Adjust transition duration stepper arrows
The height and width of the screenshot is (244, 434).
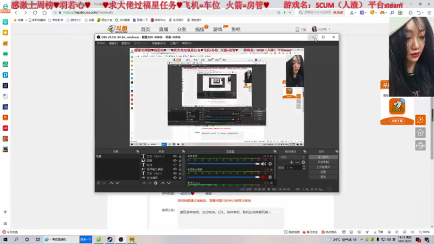point(304,168)
